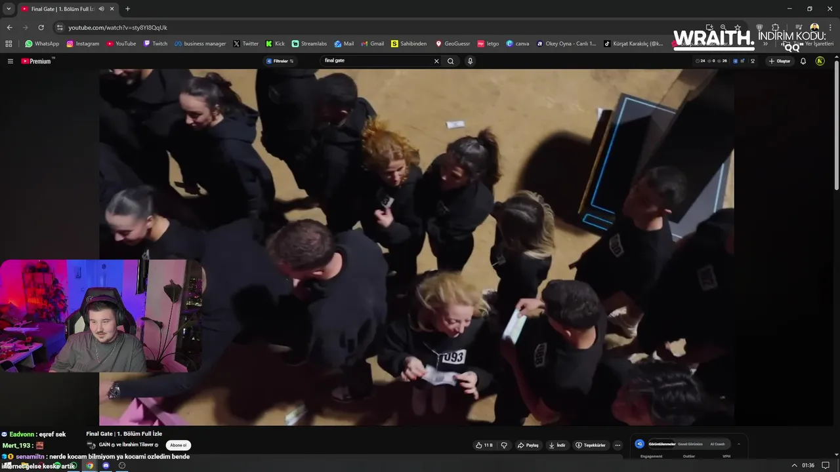Open the GAİN channel avatar

click(x=91, y=445)
